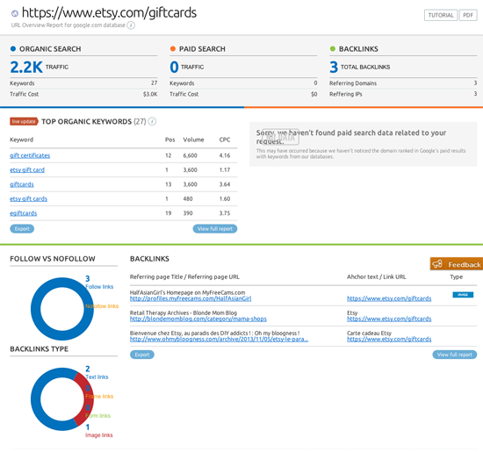The width and height of the screenshot is (483, 452).
Task: Click the blue image type badge
Action: (463, 295)
